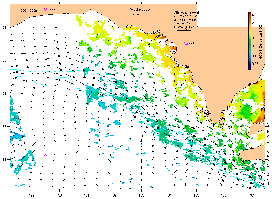Click the cyan 200 1000m contour legend line

coord(25,13)
